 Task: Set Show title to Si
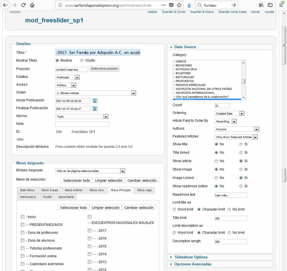pyautogui.click(x=241, y=144)
